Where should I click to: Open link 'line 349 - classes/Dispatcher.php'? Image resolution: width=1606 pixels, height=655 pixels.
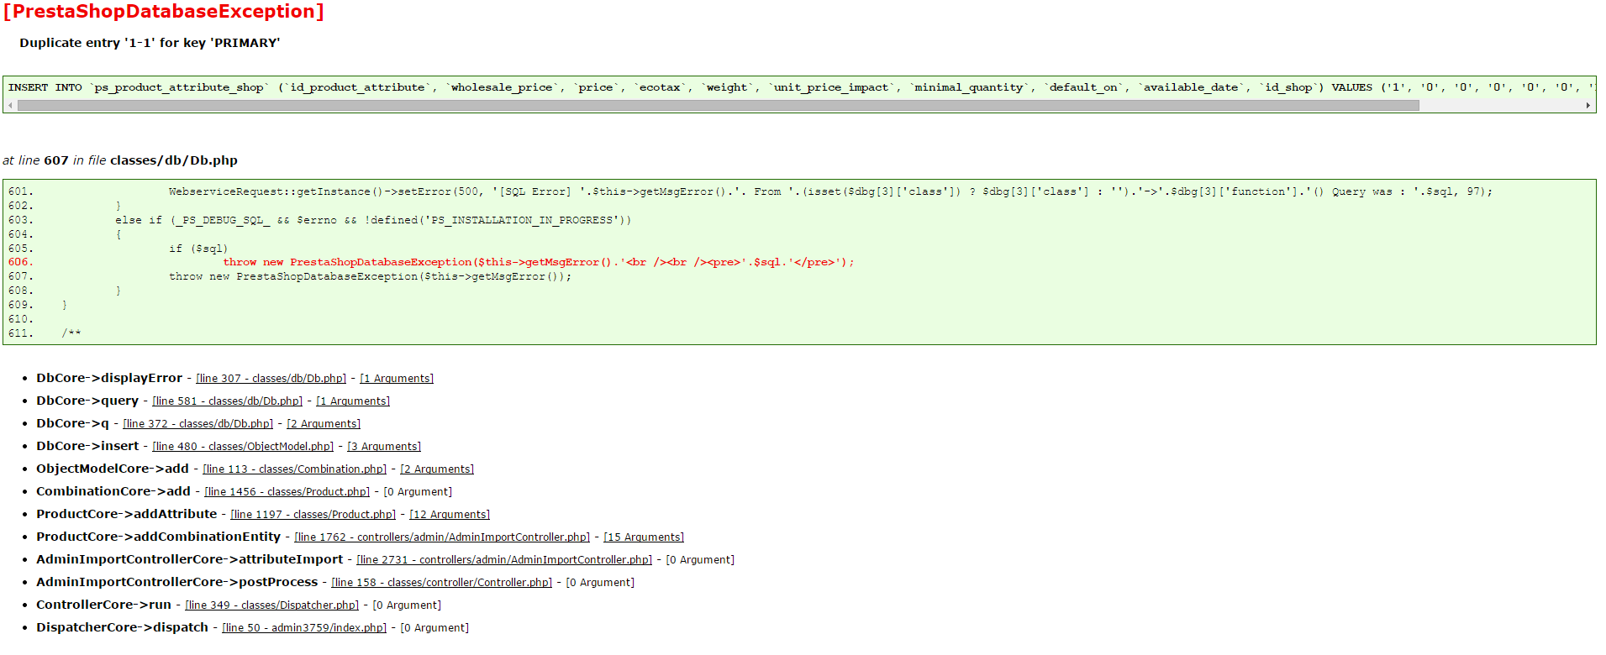pos(272,605)
